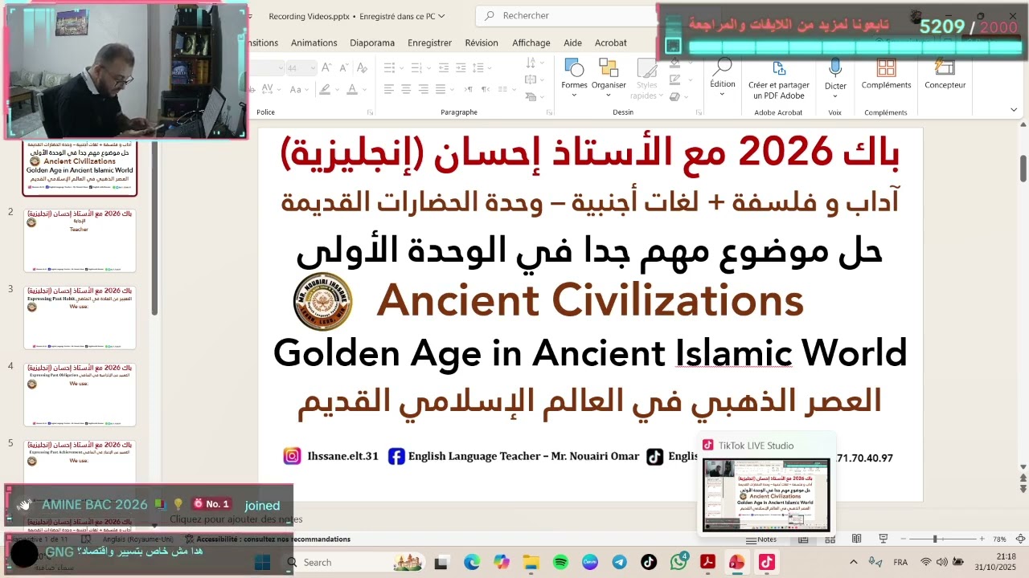Align text left in Paragraphe group
The image size is (1029, 578).
coord(388,88)
